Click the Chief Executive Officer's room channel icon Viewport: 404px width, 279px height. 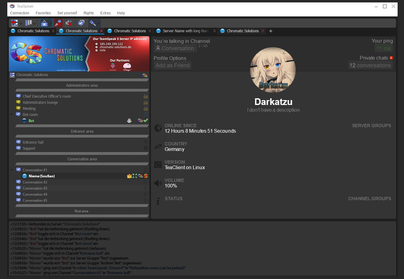coord(18,96)
